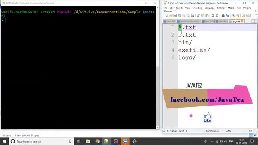Click line 3 text bin/ in editor

(x=185, y=42)
